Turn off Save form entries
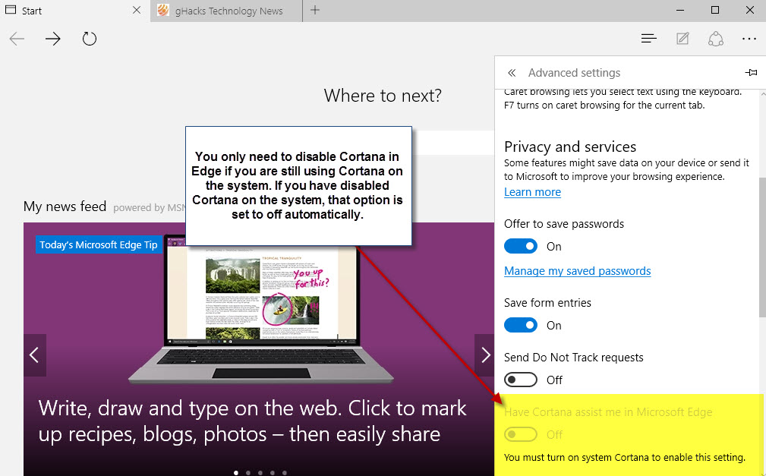 click(x=521, y=325)
